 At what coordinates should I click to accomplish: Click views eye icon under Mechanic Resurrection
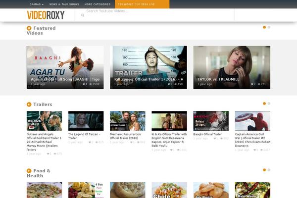point(138,142)
